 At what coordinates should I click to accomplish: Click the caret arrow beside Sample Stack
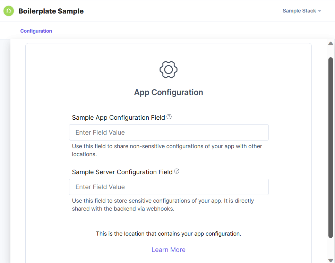click(320, 11)
